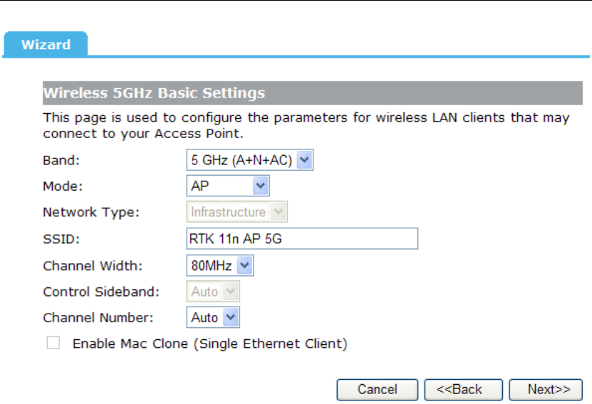Expand the Mode dropdown set to AP
Screen dimensions: 592x404
click(227, 186)
